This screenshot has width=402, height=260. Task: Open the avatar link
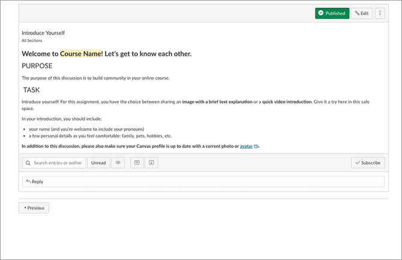246,146
